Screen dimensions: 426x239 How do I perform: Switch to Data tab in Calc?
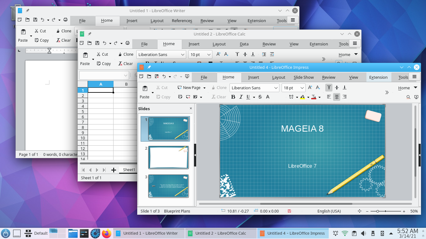244,44
